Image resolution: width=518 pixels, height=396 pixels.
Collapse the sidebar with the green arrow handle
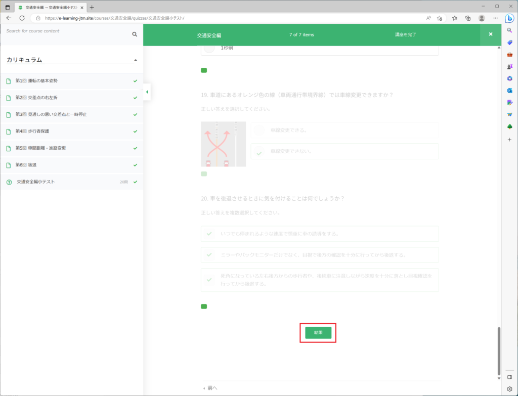click(147, 92)
